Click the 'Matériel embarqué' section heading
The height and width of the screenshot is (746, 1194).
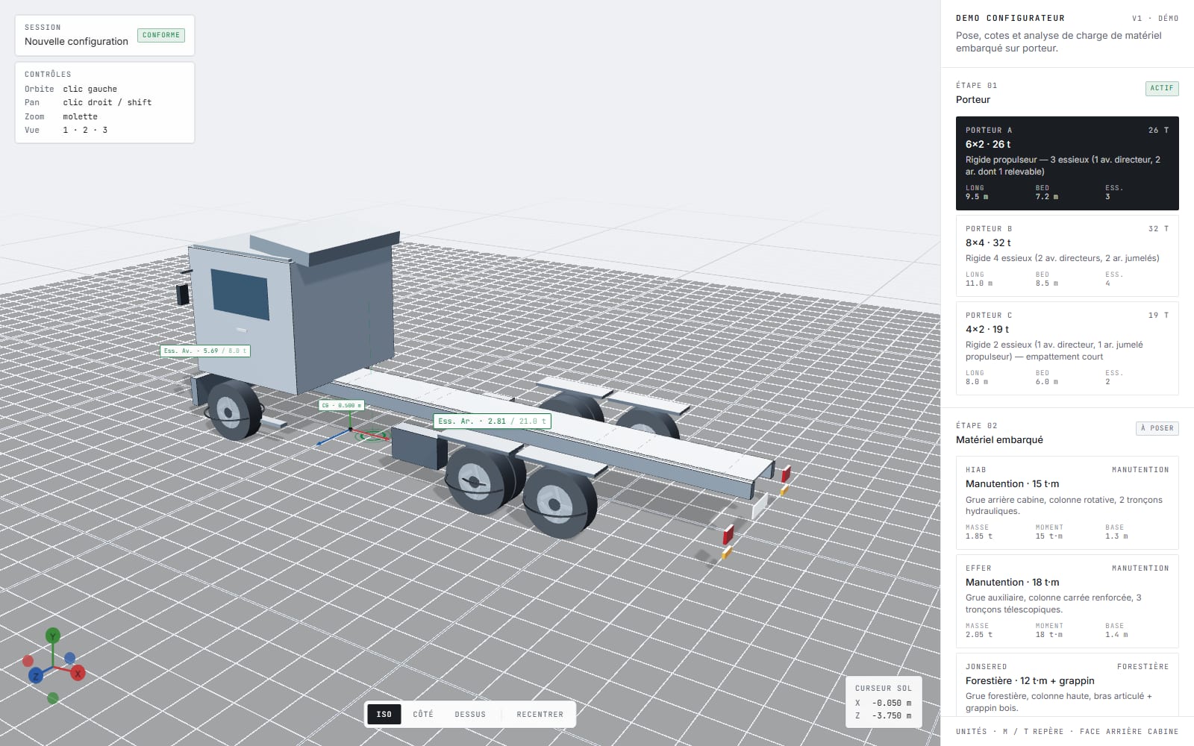click(x=999, y=440)
